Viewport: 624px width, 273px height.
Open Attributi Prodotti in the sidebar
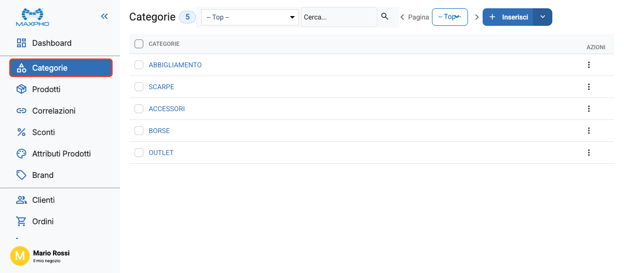61,154
